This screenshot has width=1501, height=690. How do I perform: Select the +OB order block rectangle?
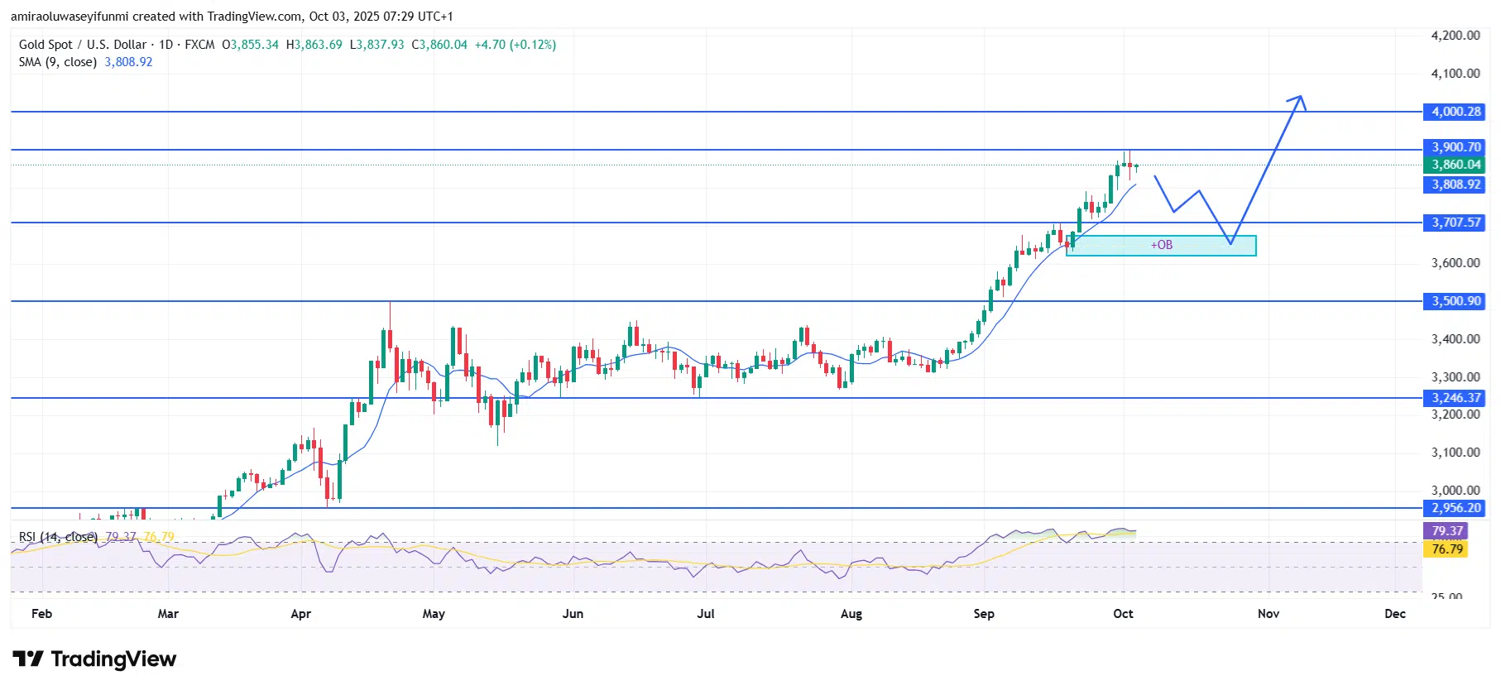(x=1160, y=246)
